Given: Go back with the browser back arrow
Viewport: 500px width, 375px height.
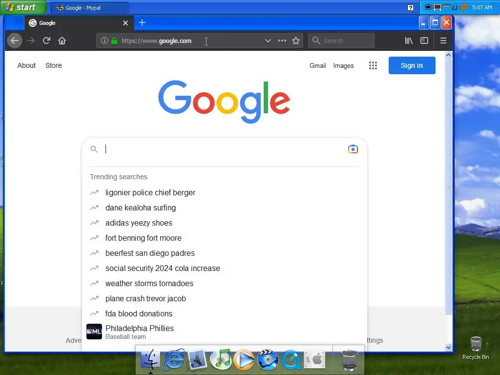Looking at the screenshot, I should point(15,41).
